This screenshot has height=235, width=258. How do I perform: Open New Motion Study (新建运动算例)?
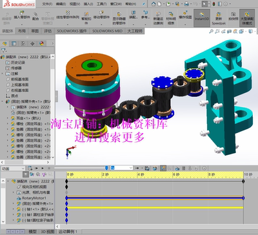158,18
